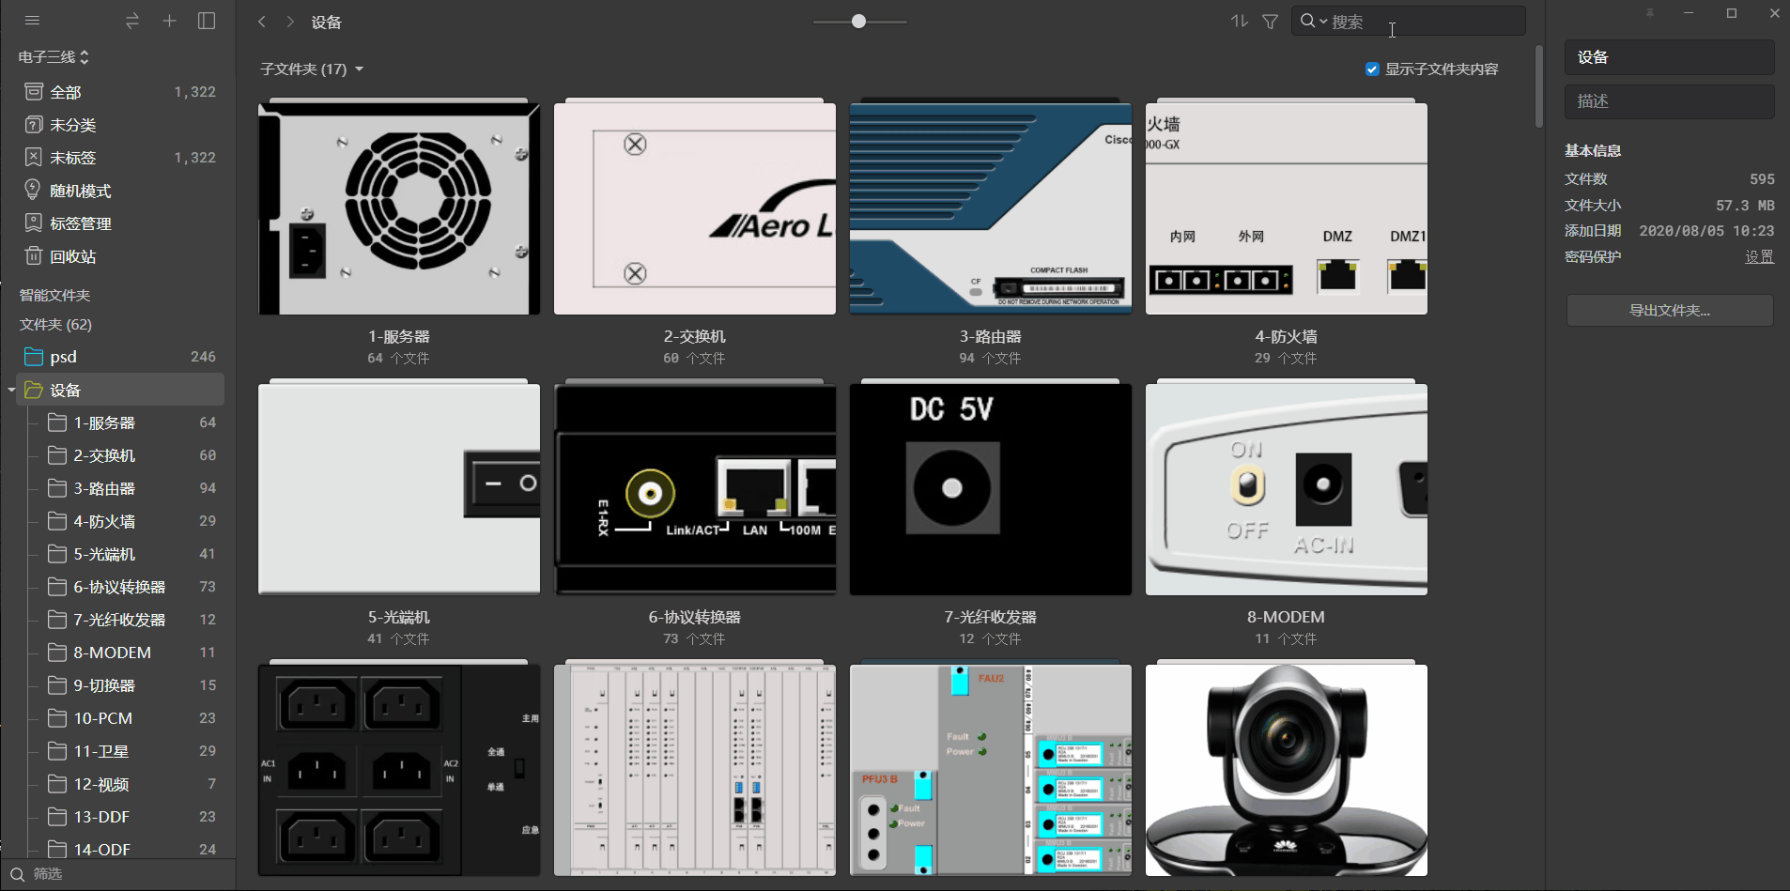Open the 6-协议转换器 folder thumbnail
Screen dimensions: 1790x891
[695, 487]
